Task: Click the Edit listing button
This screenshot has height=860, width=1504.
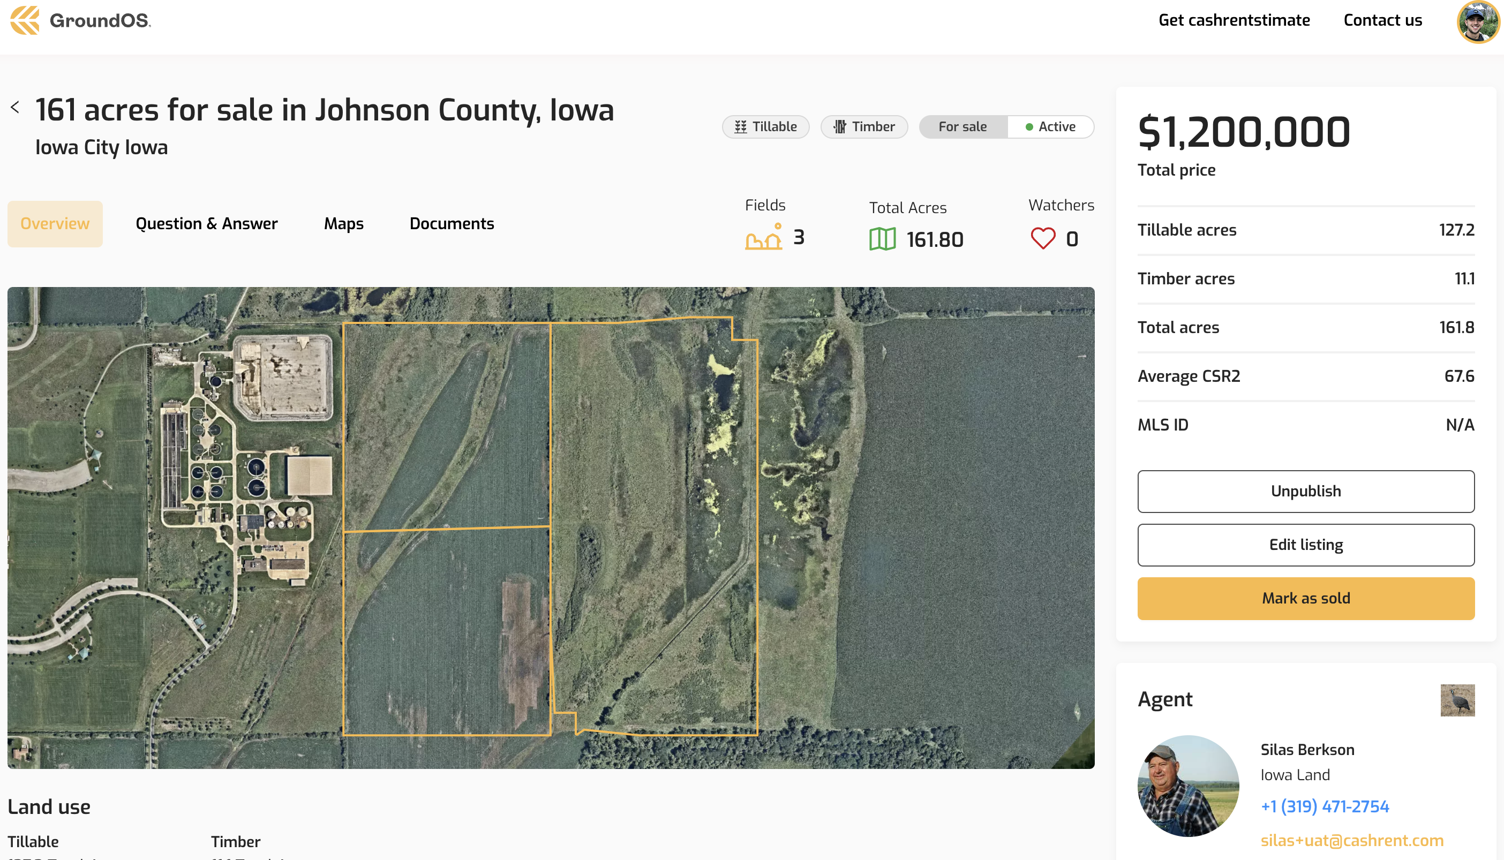Action: click(1305, 545)
